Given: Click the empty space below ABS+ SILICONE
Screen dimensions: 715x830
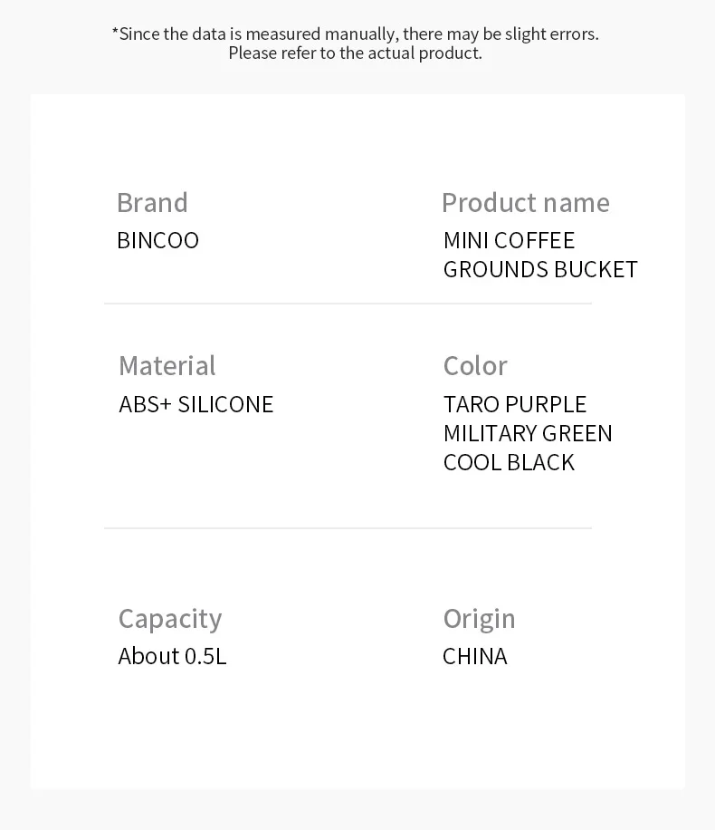Looking at the screenshot, I should 195,462.
